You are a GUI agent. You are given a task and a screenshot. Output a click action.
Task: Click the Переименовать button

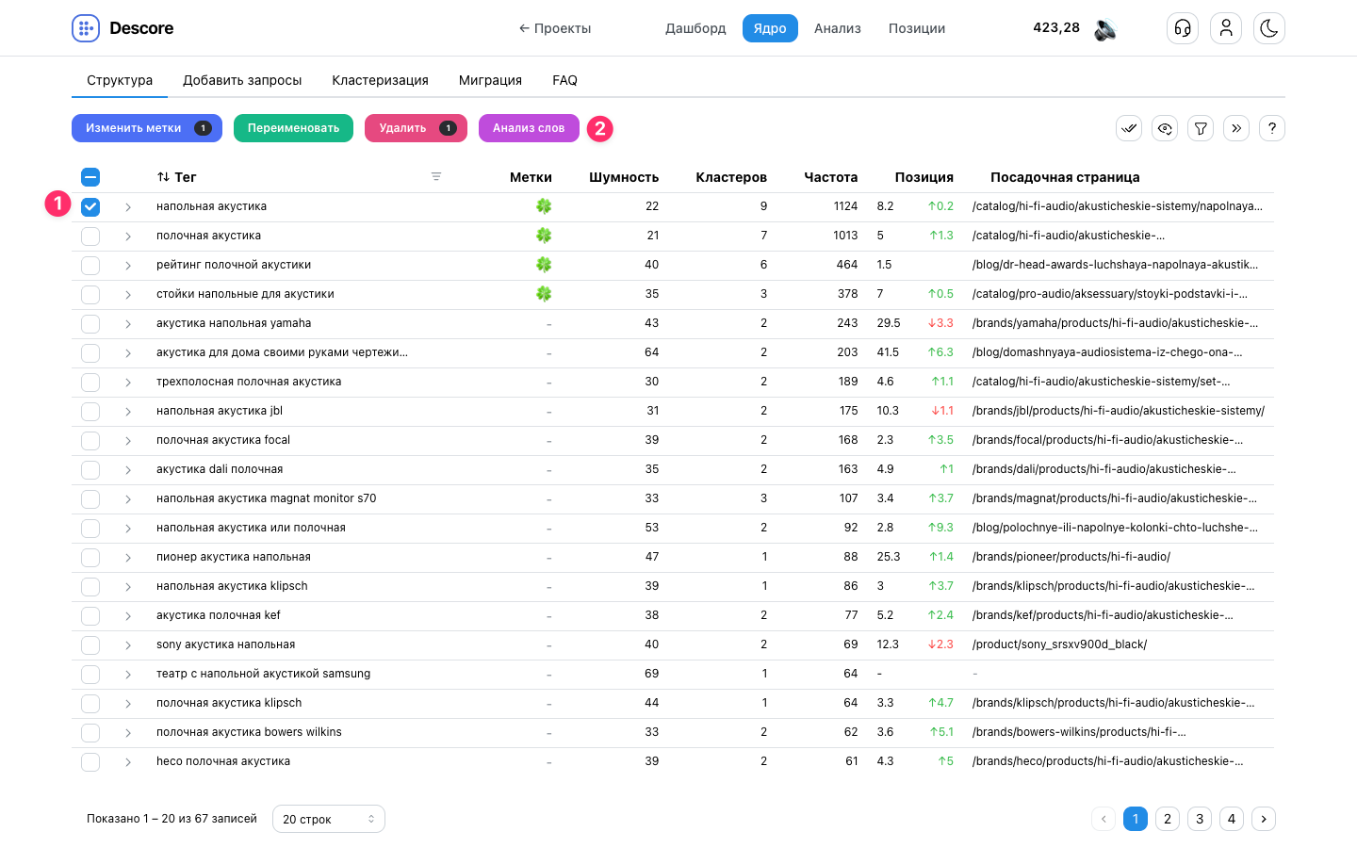293,128
